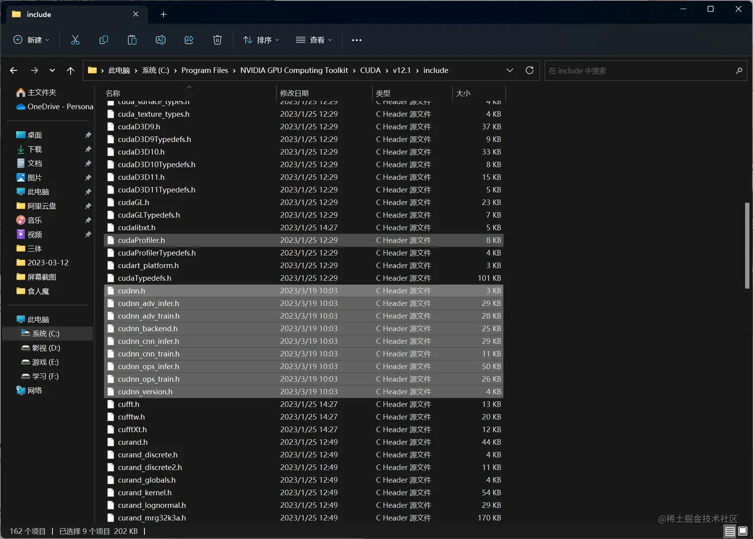Switch to details view icon in status bar
The image size is (753, 539).
point(730,531)
